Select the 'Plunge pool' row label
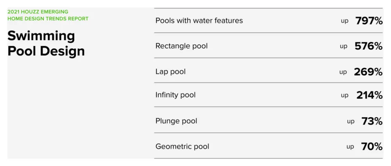The image size is (391, 166). click(x=176, y=121)
